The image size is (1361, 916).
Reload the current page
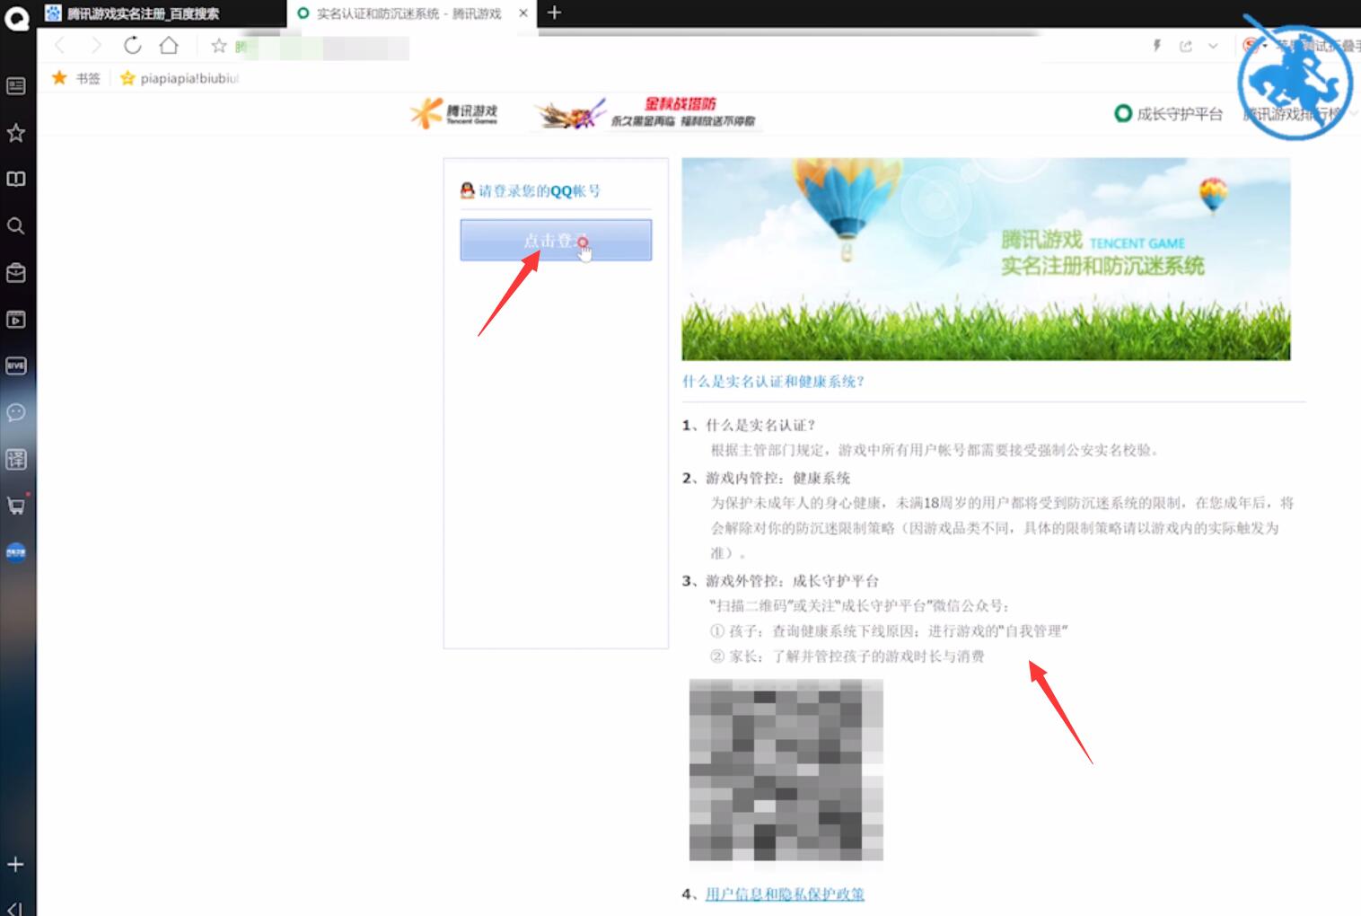133,45
